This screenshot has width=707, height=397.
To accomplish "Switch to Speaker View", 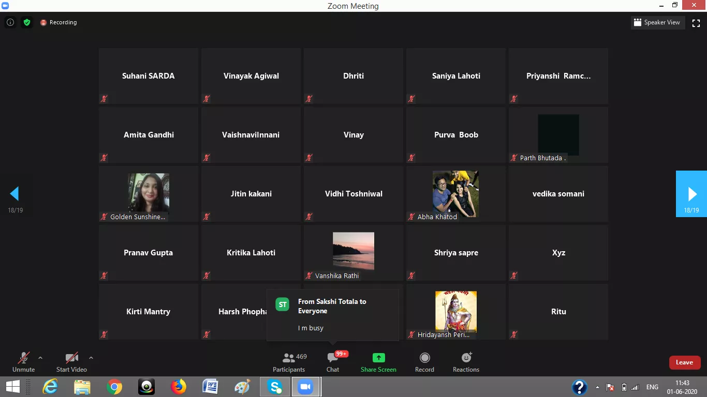I will 657,23.
